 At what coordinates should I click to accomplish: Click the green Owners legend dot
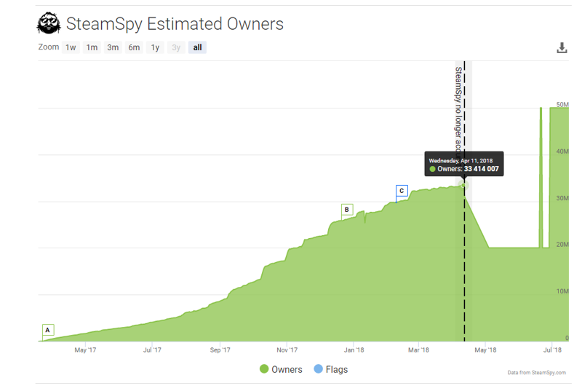click(x=264, y=369)
